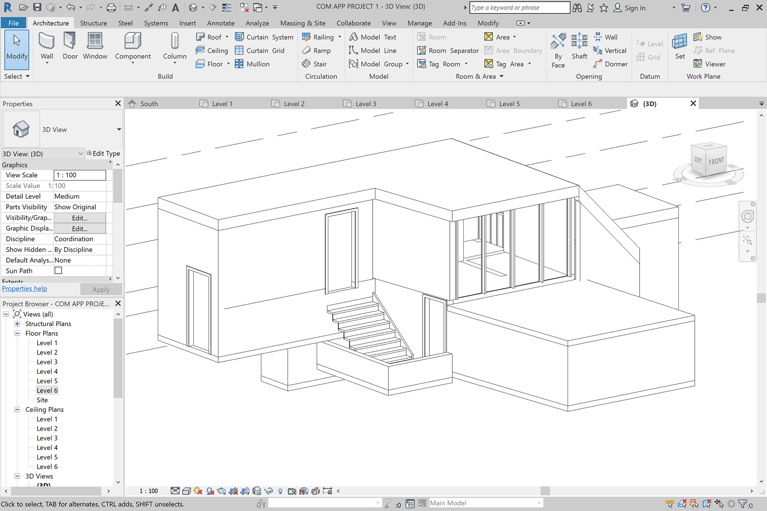
Task: Toggle Drag Elements on Selection in status bar
Action: 719,504
